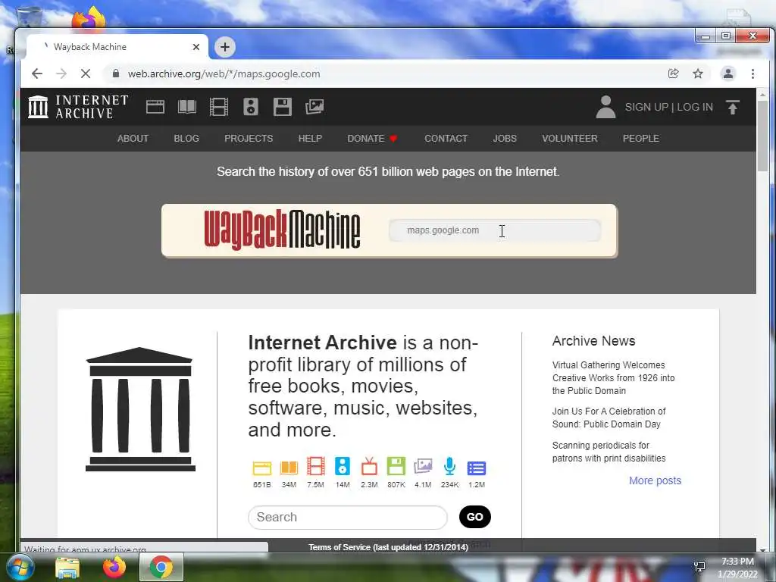
Task: Open the Chrome three-dot menu
Action: [x=753, y=74]
